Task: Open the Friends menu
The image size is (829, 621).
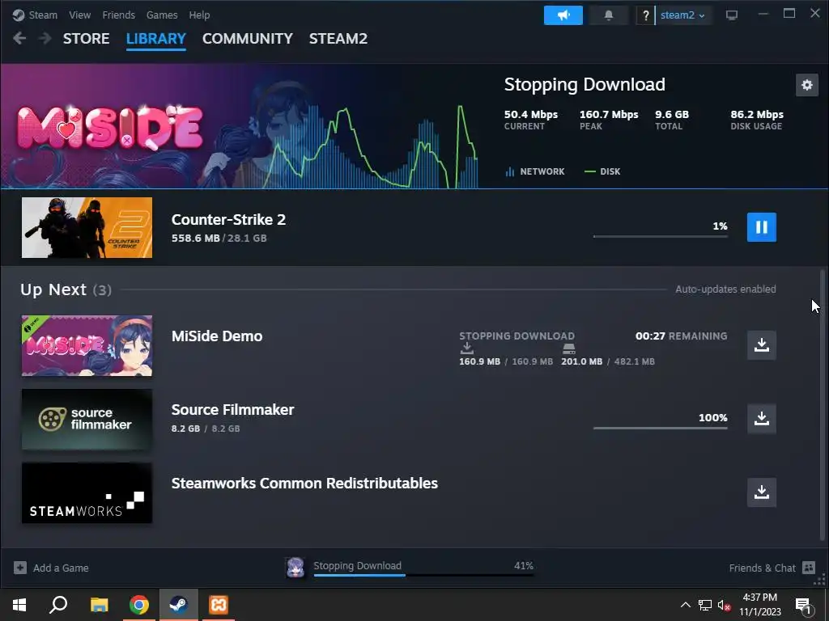Action: 118,15
